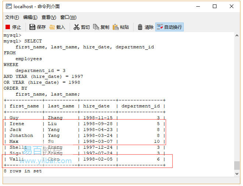243x186 pixels.
Task: Open the File (文件) menu
Action: (x=12, y=17)
